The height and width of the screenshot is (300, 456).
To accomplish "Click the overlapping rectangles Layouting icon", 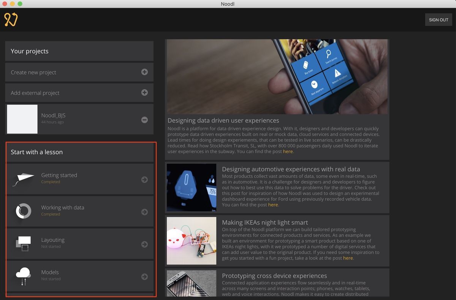I will pyautogui.click(x=23, y=244).
